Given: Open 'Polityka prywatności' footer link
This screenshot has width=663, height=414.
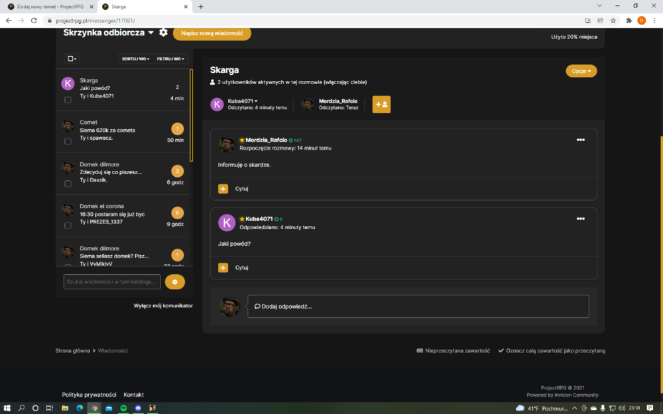Looking at the screenshot, I should click(89, 395).
